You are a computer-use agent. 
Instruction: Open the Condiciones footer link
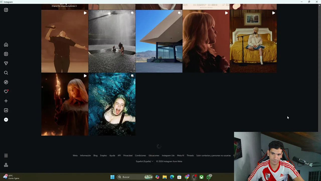tap(140, 156)
